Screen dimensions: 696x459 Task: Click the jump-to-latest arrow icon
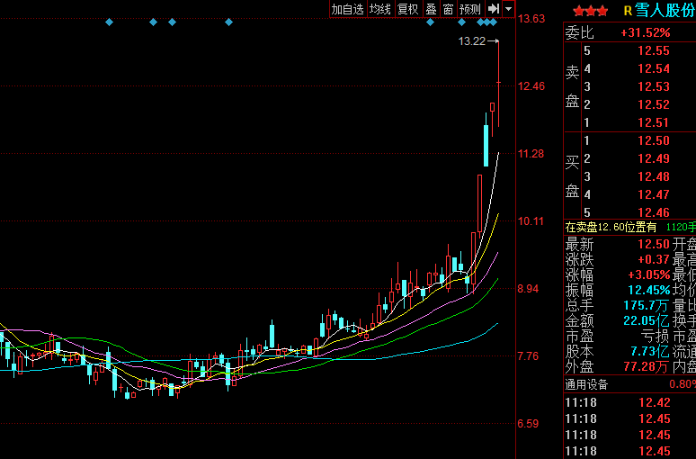tap(493, 9)
